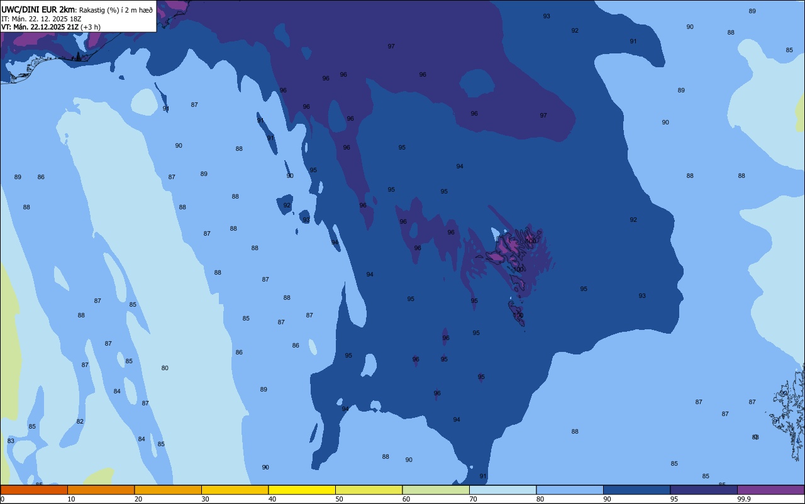The image size is (805, 504).
Task: Select the "82" humidity value on the map
Action: click(x=80, y=422)
